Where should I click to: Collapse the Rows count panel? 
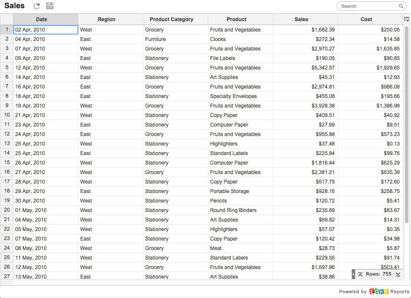353,274
